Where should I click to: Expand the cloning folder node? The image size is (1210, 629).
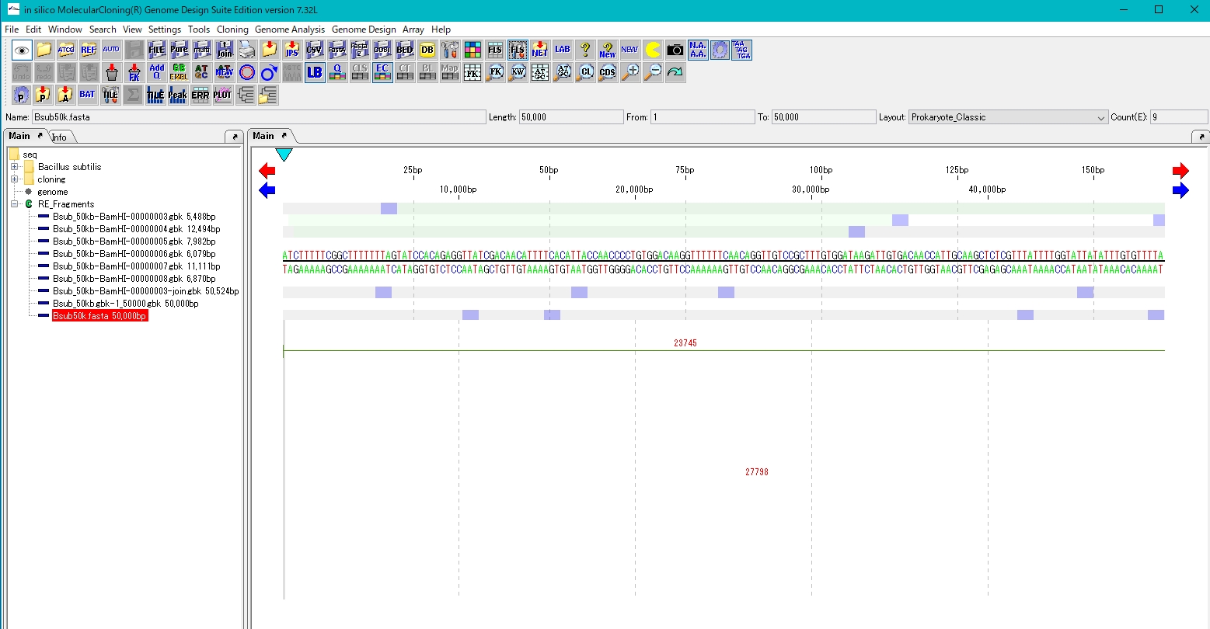tap(14, 179)
